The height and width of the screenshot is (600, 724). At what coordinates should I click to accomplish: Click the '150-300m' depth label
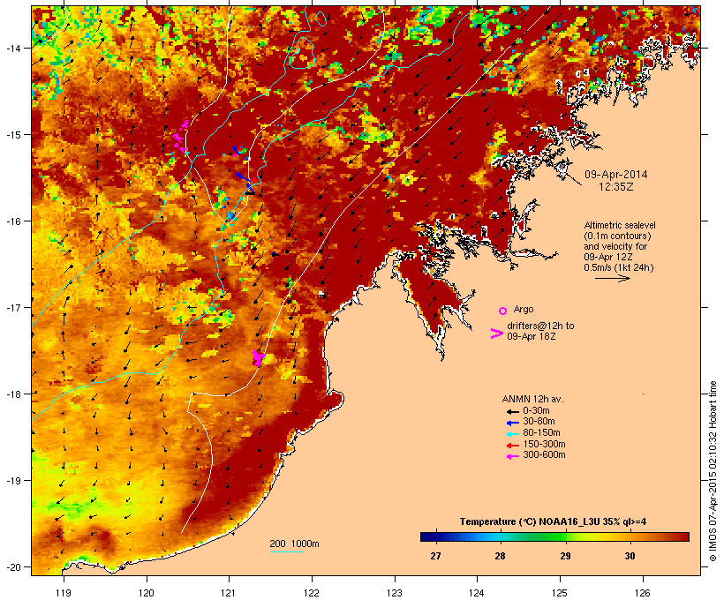544,444
